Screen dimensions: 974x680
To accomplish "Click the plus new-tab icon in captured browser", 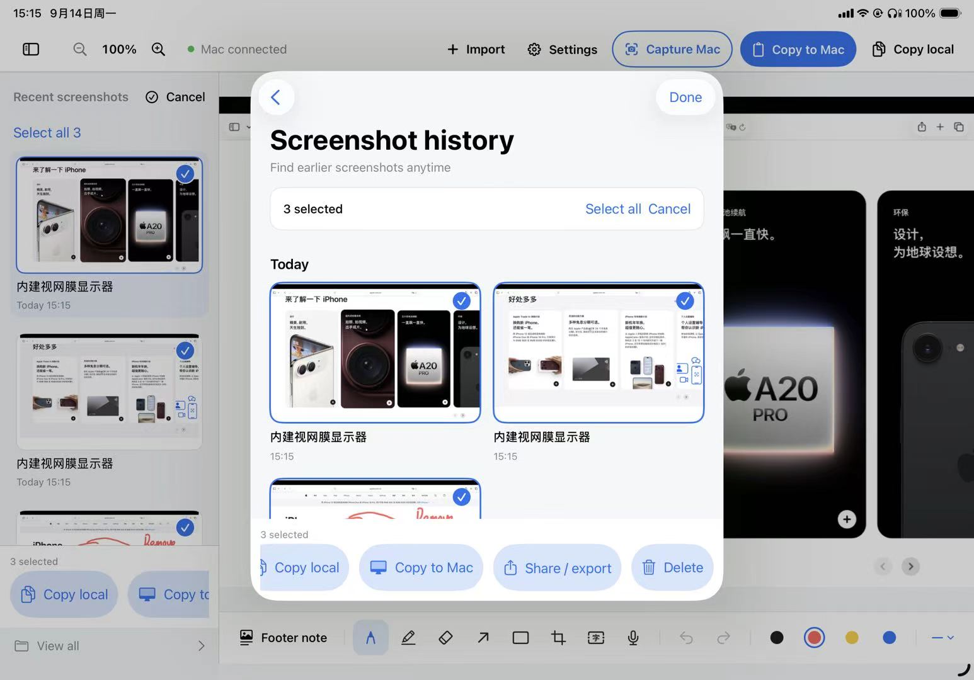I will [940, 127].
